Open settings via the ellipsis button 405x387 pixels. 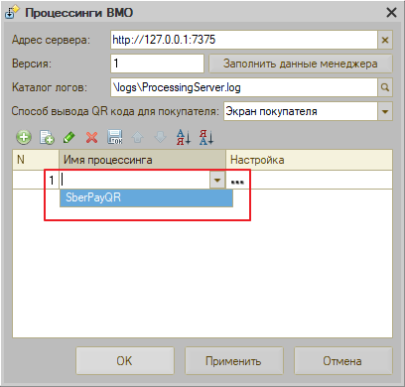[x=237, y=181]
